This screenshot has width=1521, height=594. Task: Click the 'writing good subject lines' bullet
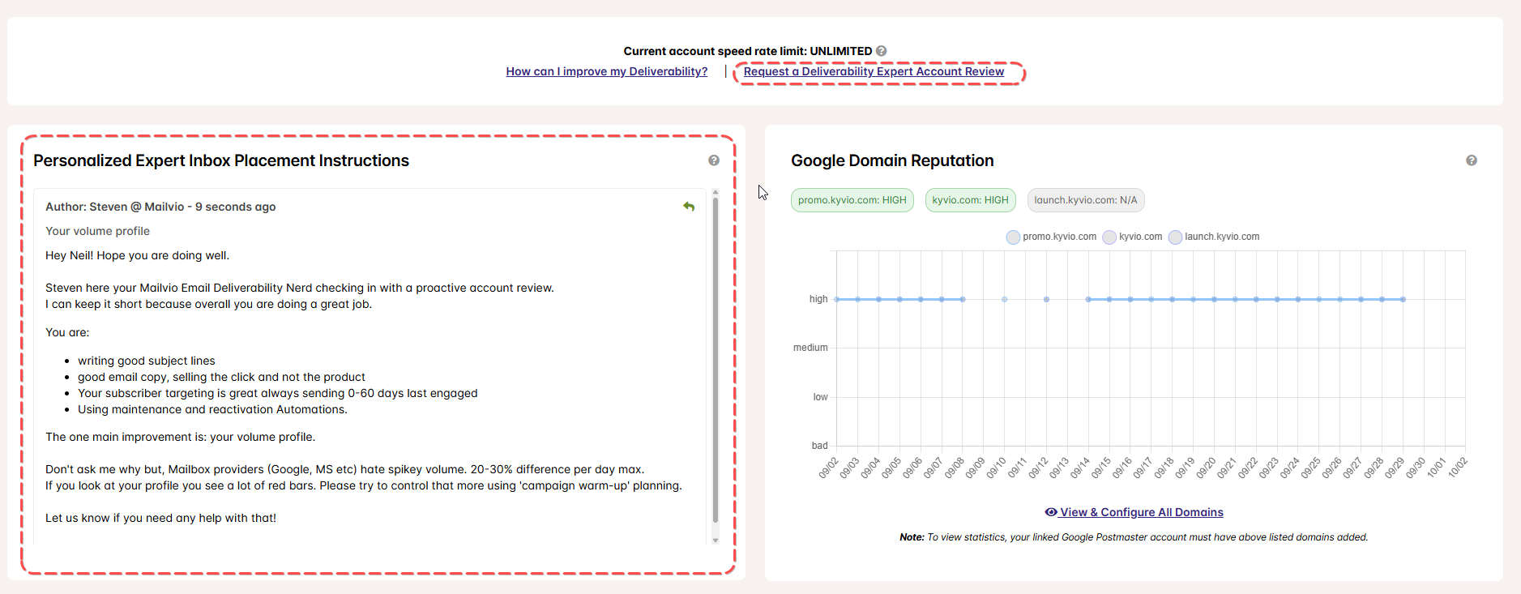pos(147,361)
